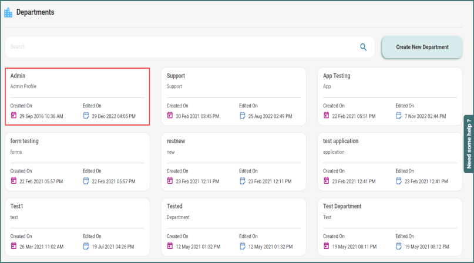Click Admin card's Edited On icon

(86, 116)
